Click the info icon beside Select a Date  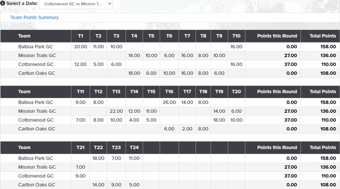coord(3,4)
